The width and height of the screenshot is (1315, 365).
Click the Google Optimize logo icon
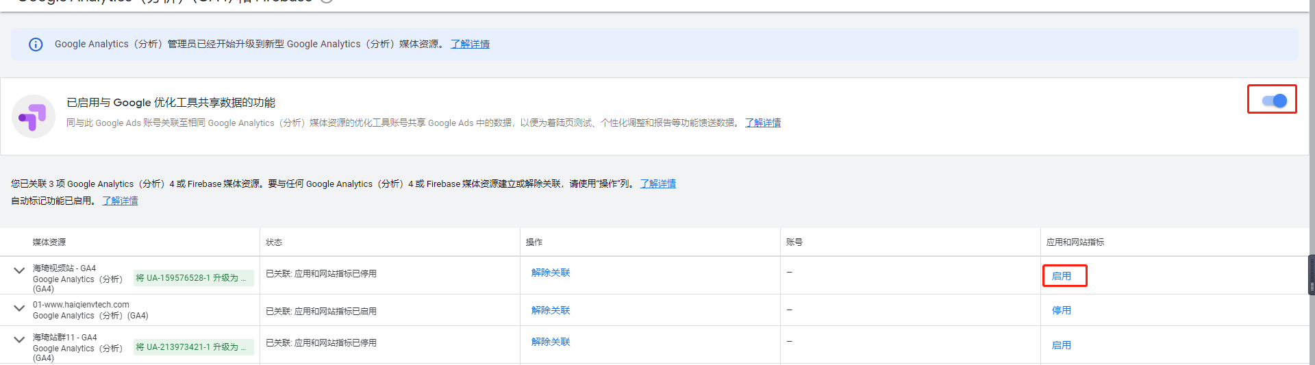pos(34,116)
